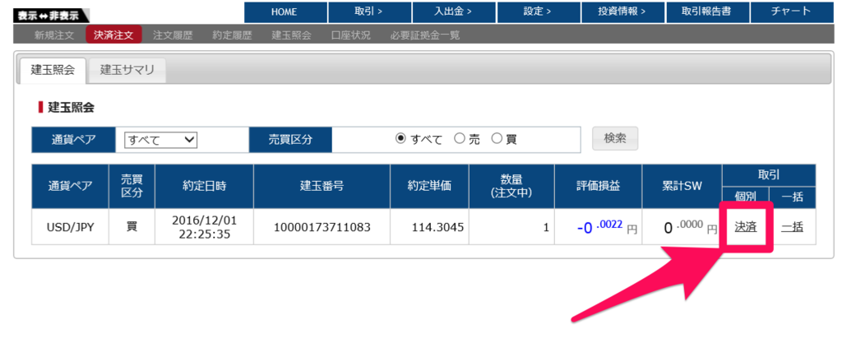Click the 評価損益 value -0.0022 円
842x348 pixels.
point(607,227)
